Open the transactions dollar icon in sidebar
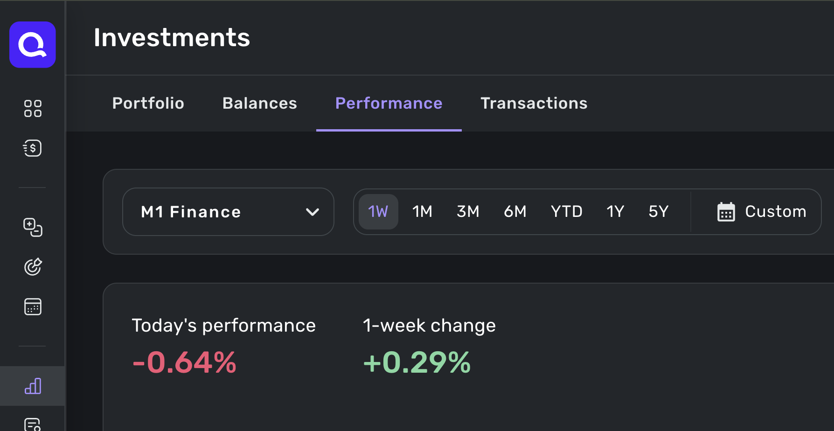The height and width of the screenshot is (431, 834). (33, 148)
